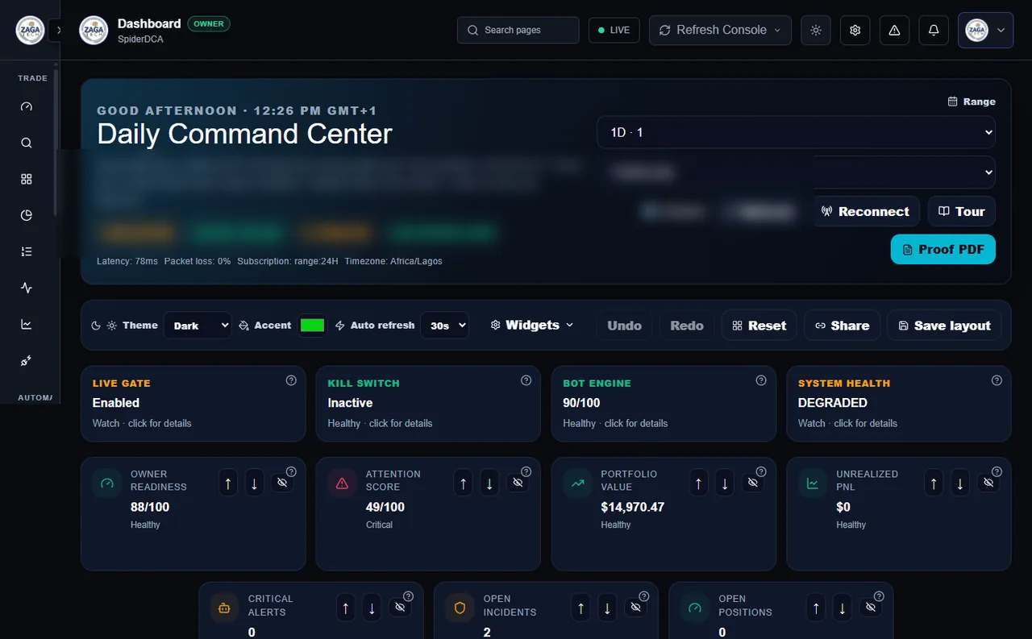Hide the Critical Alerts widget
The image size is (1032, 639).
point(400,608)
